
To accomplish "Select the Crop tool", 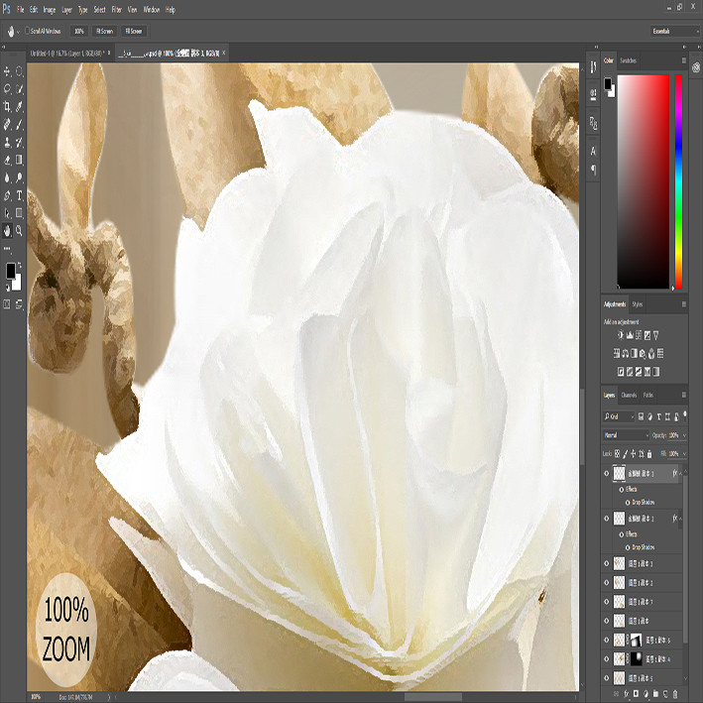I will pos(7,106).
